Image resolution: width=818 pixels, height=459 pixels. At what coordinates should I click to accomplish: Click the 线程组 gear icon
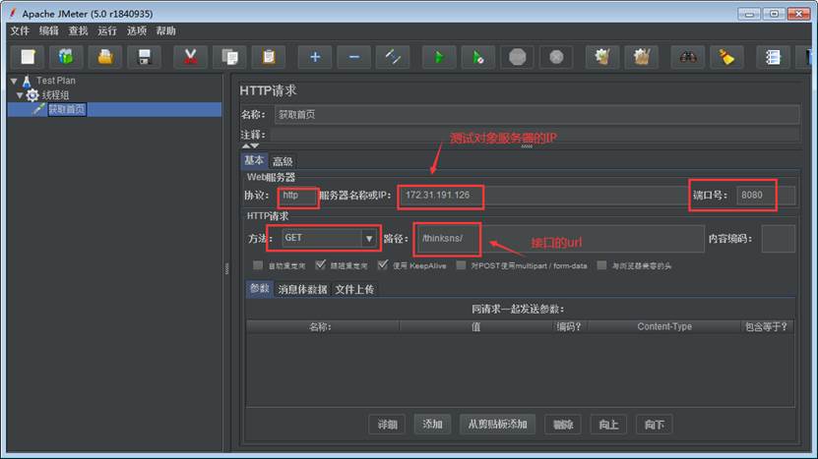[x=32, y=94]
